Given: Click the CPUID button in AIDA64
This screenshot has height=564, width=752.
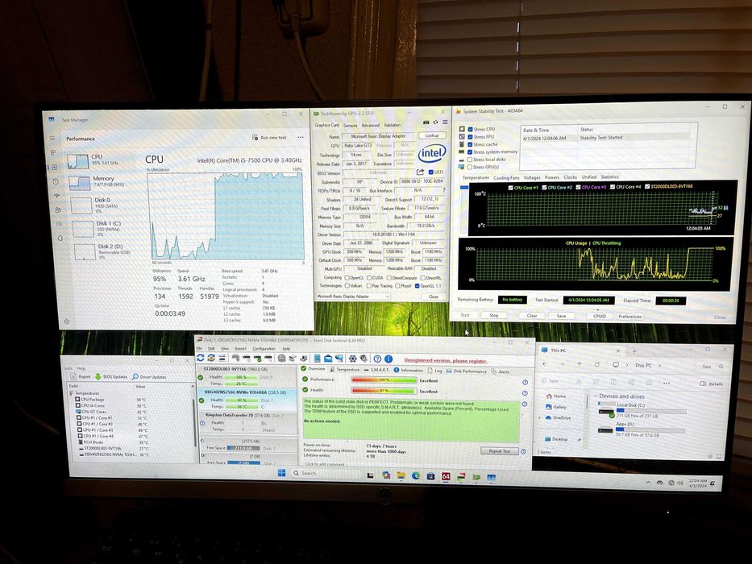Looking at the screenshot, I should coord(600,316).
